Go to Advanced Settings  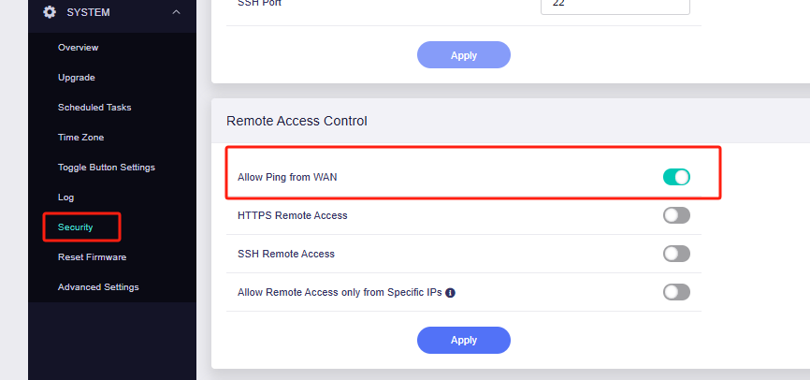97,286
